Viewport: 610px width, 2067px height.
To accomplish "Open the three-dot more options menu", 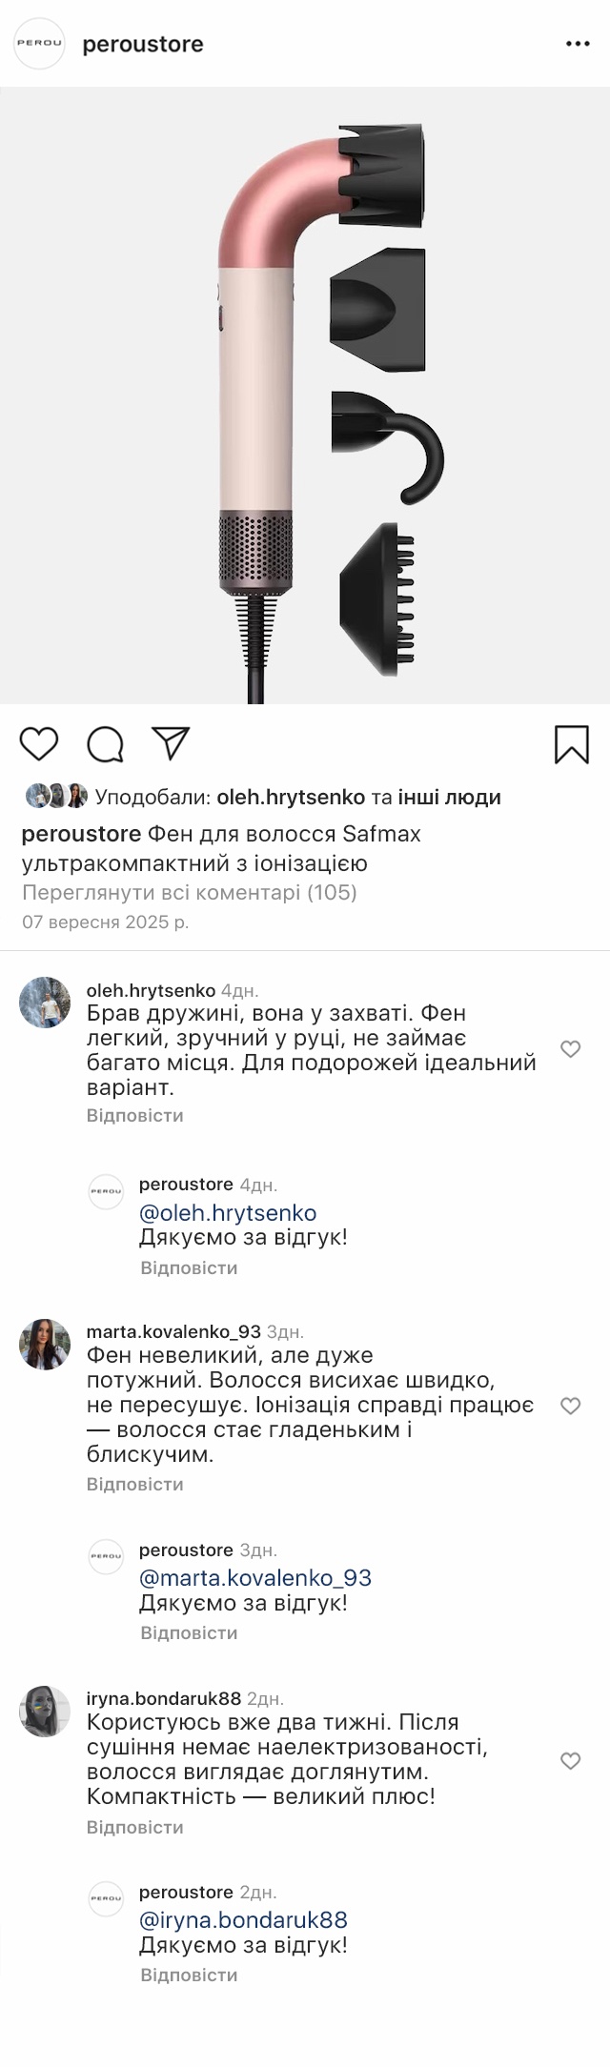I will 578,44.
